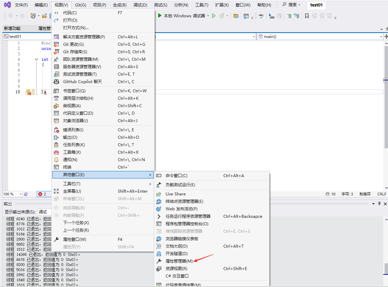The height and width of the screenshot is (287, 388).
Task: Pin the 输出 panel auto-hide toggle
Action: (379, 204)
